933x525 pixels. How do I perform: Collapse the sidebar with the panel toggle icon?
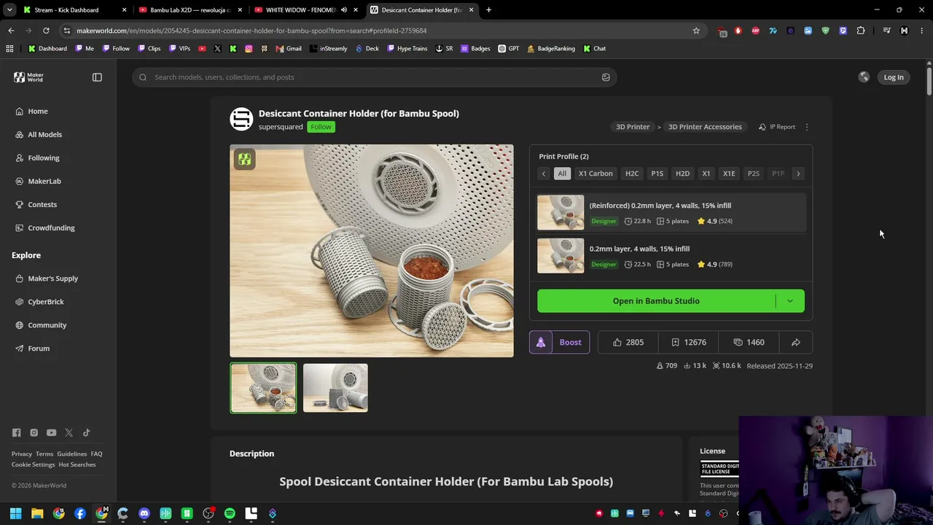tap(97, 77)
